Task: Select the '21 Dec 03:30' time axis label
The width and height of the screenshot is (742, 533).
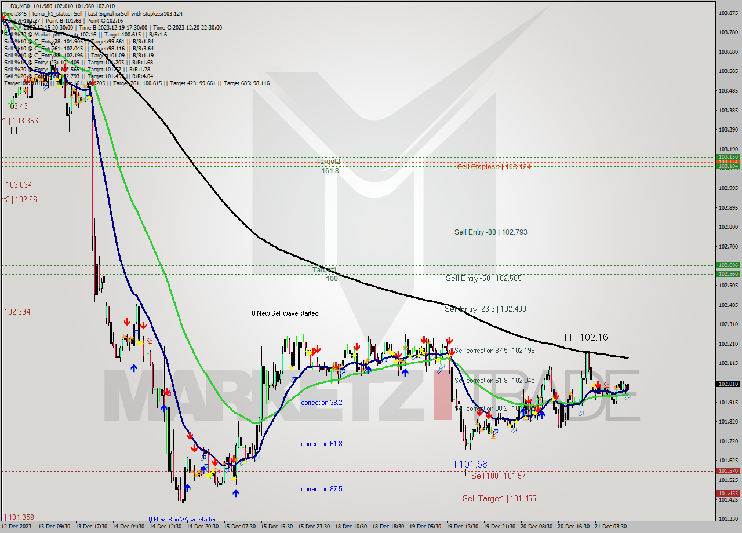Action: (610, 527)
